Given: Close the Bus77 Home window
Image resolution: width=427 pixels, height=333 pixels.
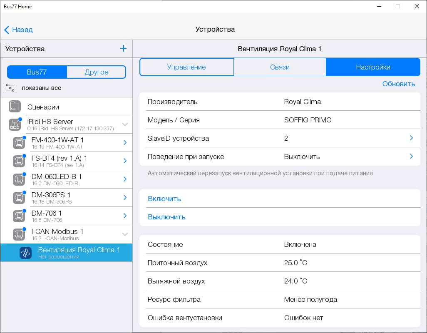Looking at the screenshot, I should [x=417, y=6].
